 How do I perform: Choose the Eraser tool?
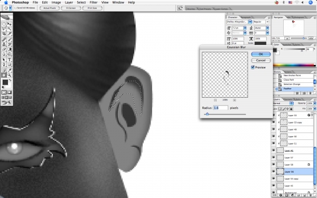coord(4,49)
